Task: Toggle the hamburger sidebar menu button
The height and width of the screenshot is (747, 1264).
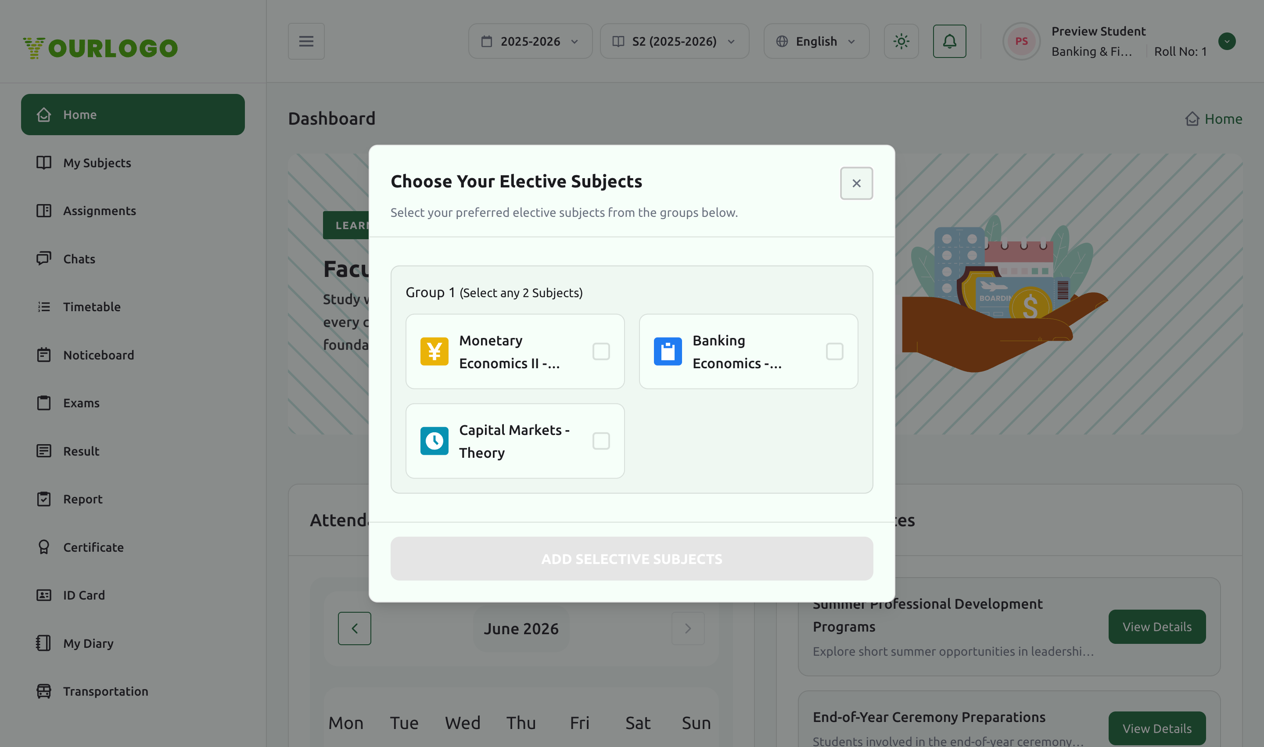Action: pyautogui.click(x=306, y=41)
